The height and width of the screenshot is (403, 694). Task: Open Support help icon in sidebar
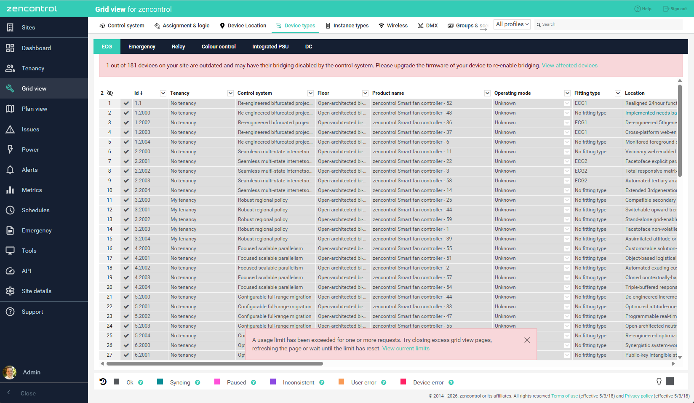tap(10, 312)
